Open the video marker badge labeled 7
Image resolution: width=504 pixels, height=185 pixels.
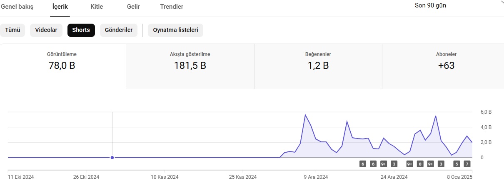467,164
